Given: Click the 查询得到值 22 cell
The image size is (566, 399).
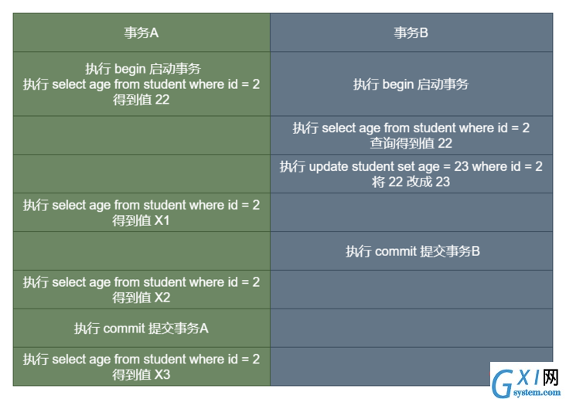Looking at the screenshot, I should click(411, 135).
